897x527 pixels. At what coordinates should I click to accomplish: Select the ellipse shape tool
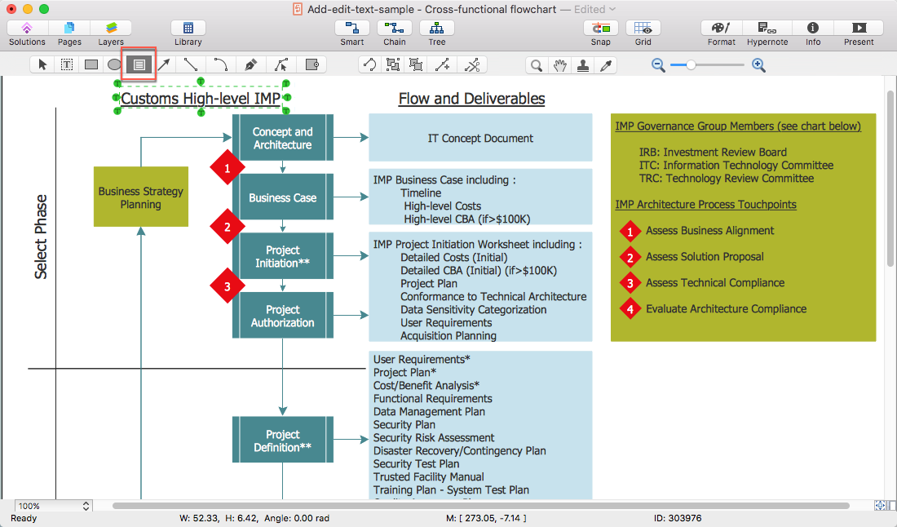(114, 64)
